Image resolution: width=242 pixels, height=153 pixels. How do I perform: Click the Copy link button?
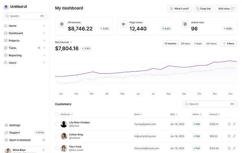pyautogui.click(x=203, y=8)
